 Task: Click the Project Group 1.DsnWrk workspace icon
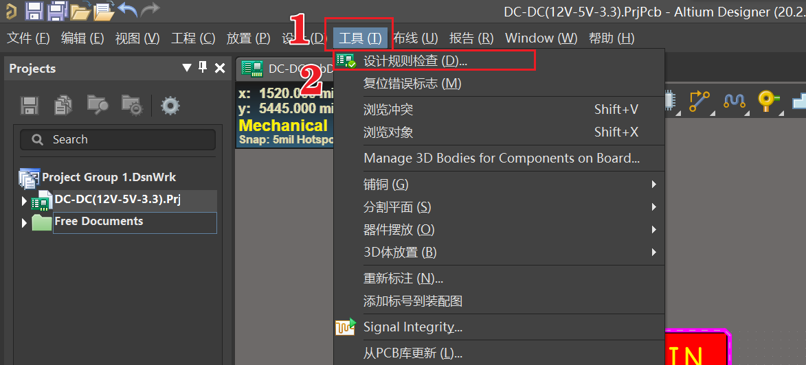click(30, 178)
